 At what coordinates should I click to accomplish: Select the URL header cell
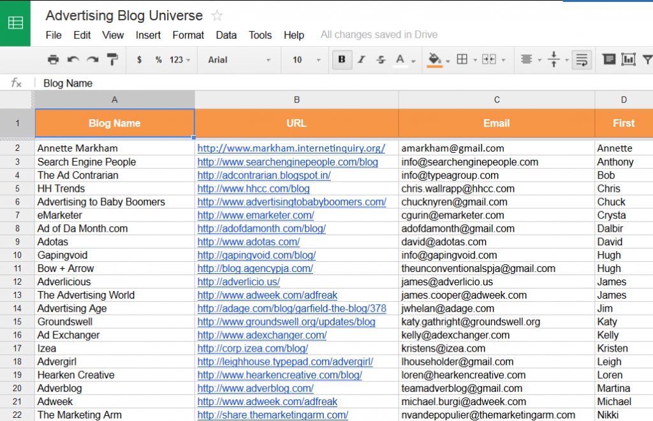297,123
